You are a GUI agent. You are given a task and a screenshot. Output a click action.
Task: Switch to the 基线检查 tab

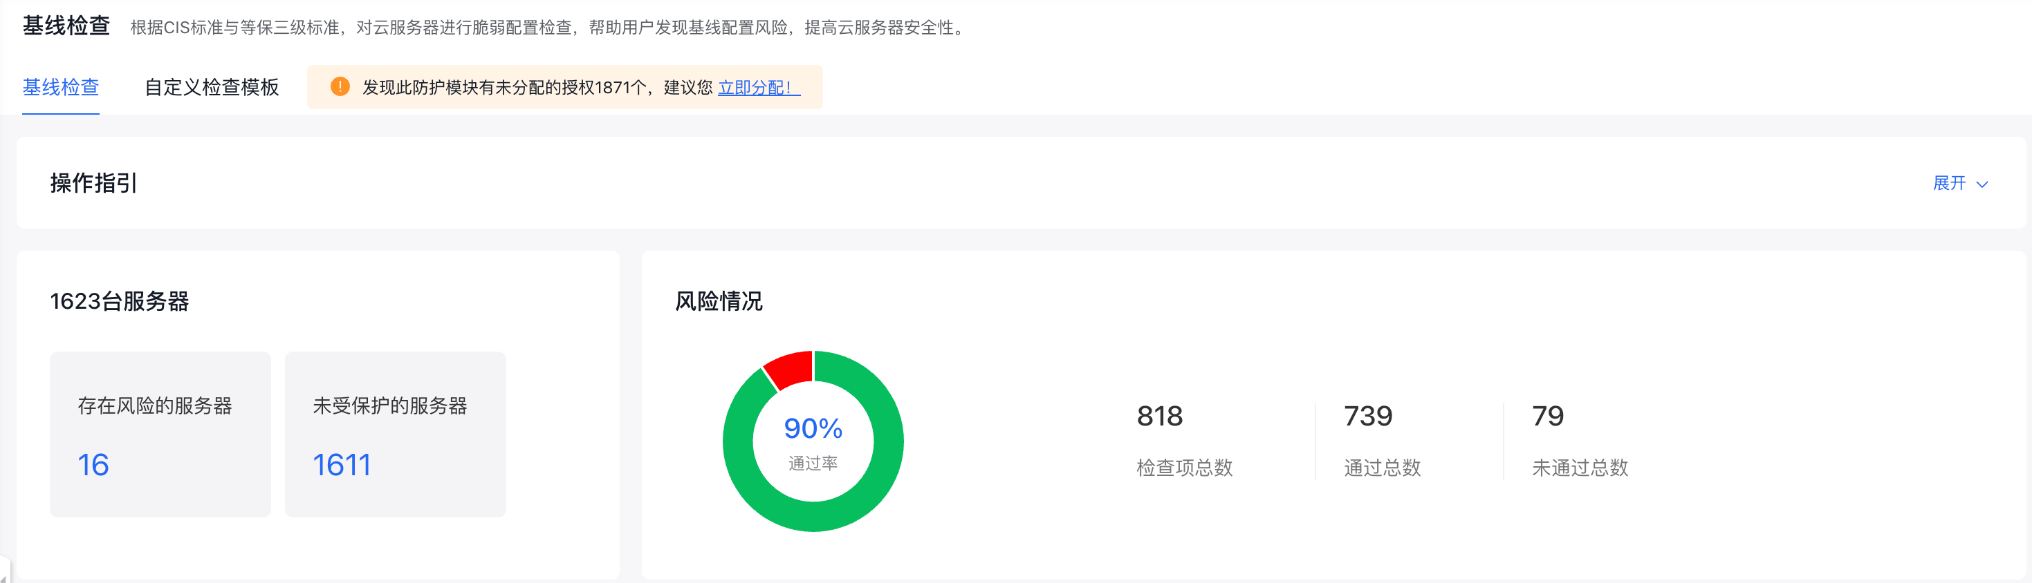pyautogui.click(x=61, y=88)
